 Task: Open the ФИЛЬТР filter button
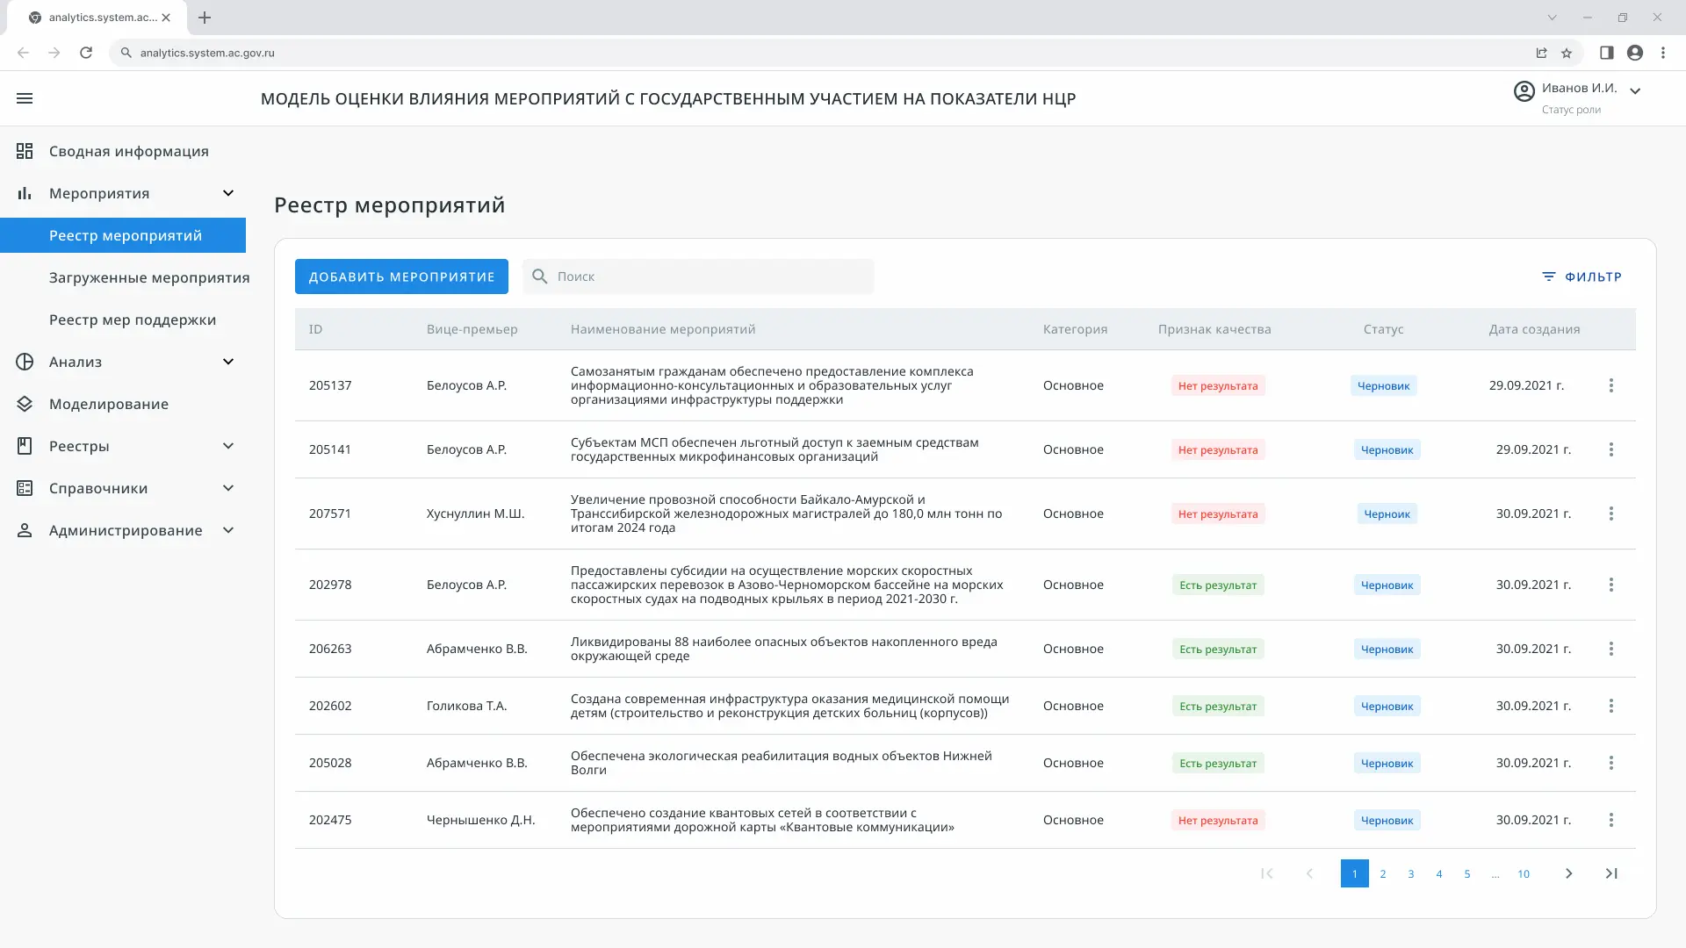click(1582, 276)
